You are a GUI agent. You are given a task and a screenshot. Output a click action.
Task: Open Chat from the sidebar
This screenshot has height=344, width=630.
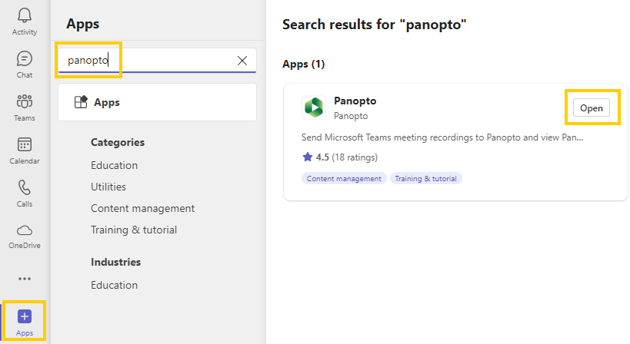click(25, 64)
